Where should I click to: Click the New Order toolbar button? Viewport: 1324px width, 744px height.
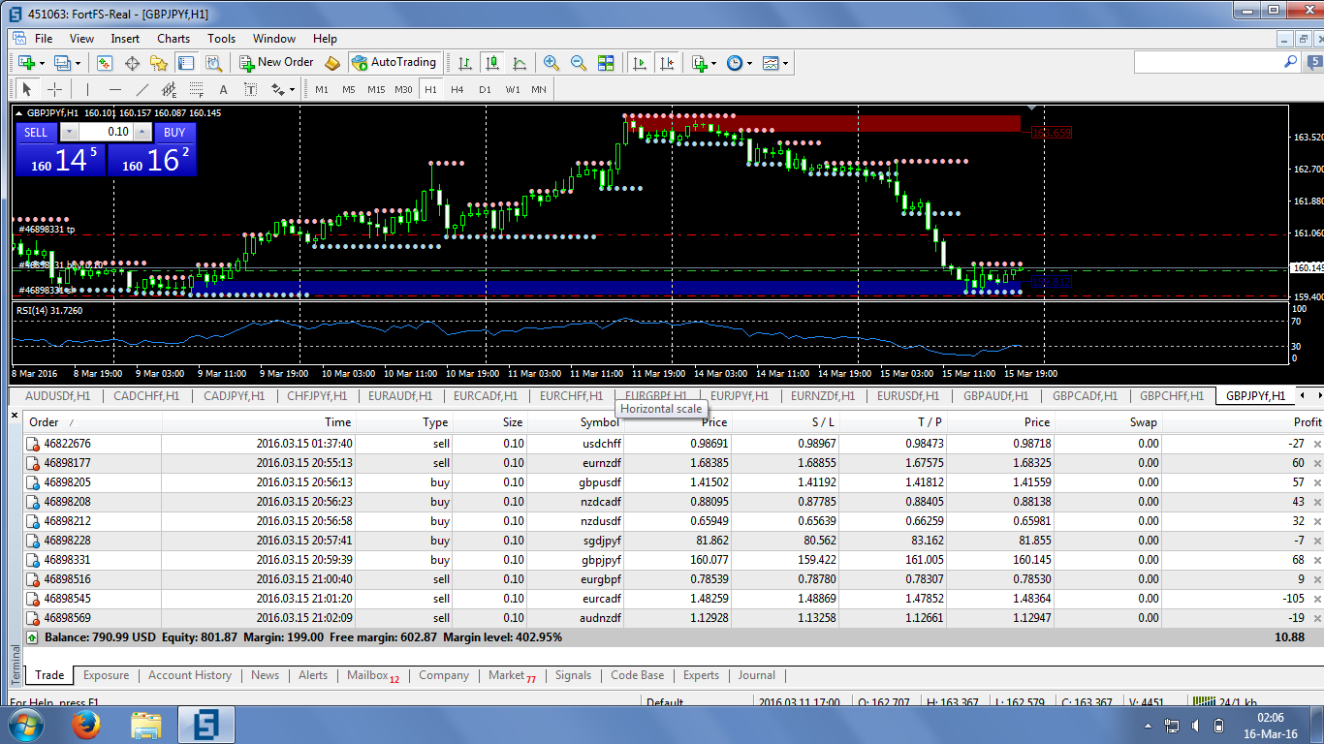tap(277, 62)
